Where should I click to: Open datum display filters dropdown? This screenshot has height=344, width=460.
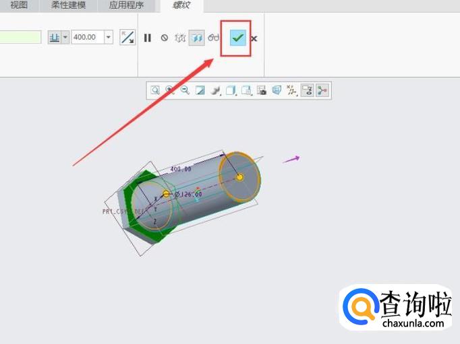coord(292,90)
